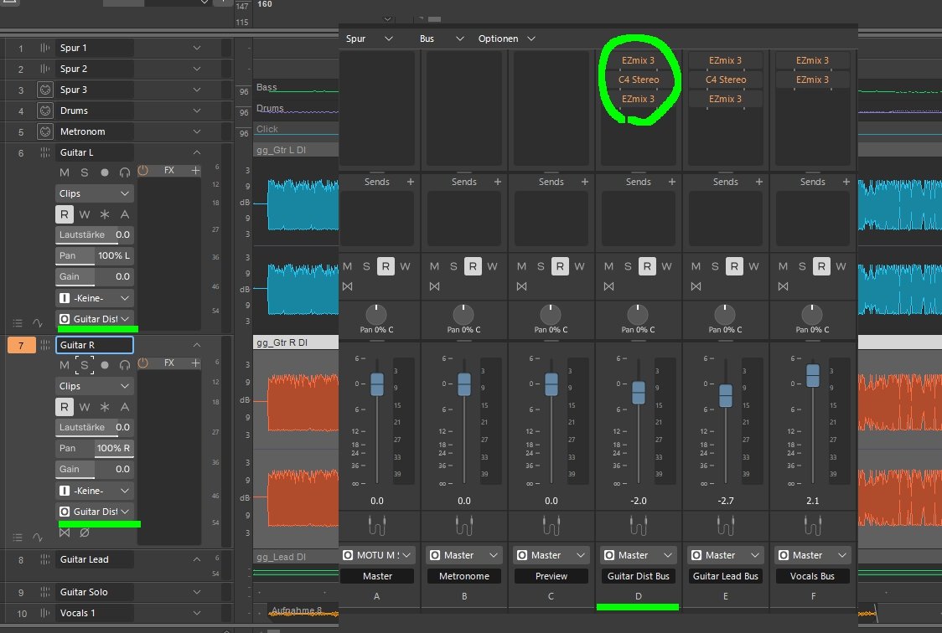The width and height of the screenshot is (942, 633).
Task: Click the Guitar Dist Bus volume fader
Action: [x=639, y=392]
